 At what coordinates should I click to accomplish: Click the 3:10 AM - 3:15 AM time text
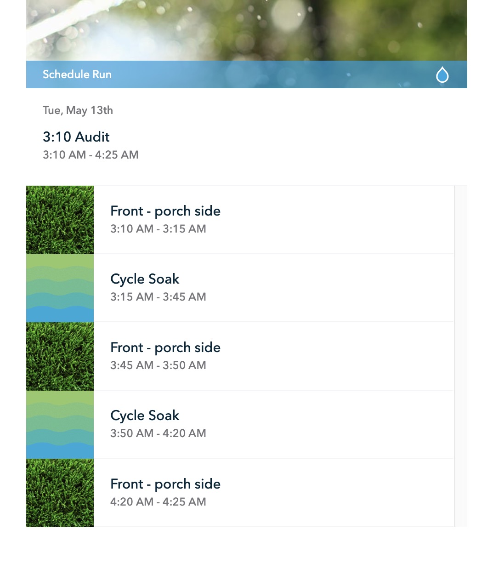pyautogui.click(x=158, y=229)
